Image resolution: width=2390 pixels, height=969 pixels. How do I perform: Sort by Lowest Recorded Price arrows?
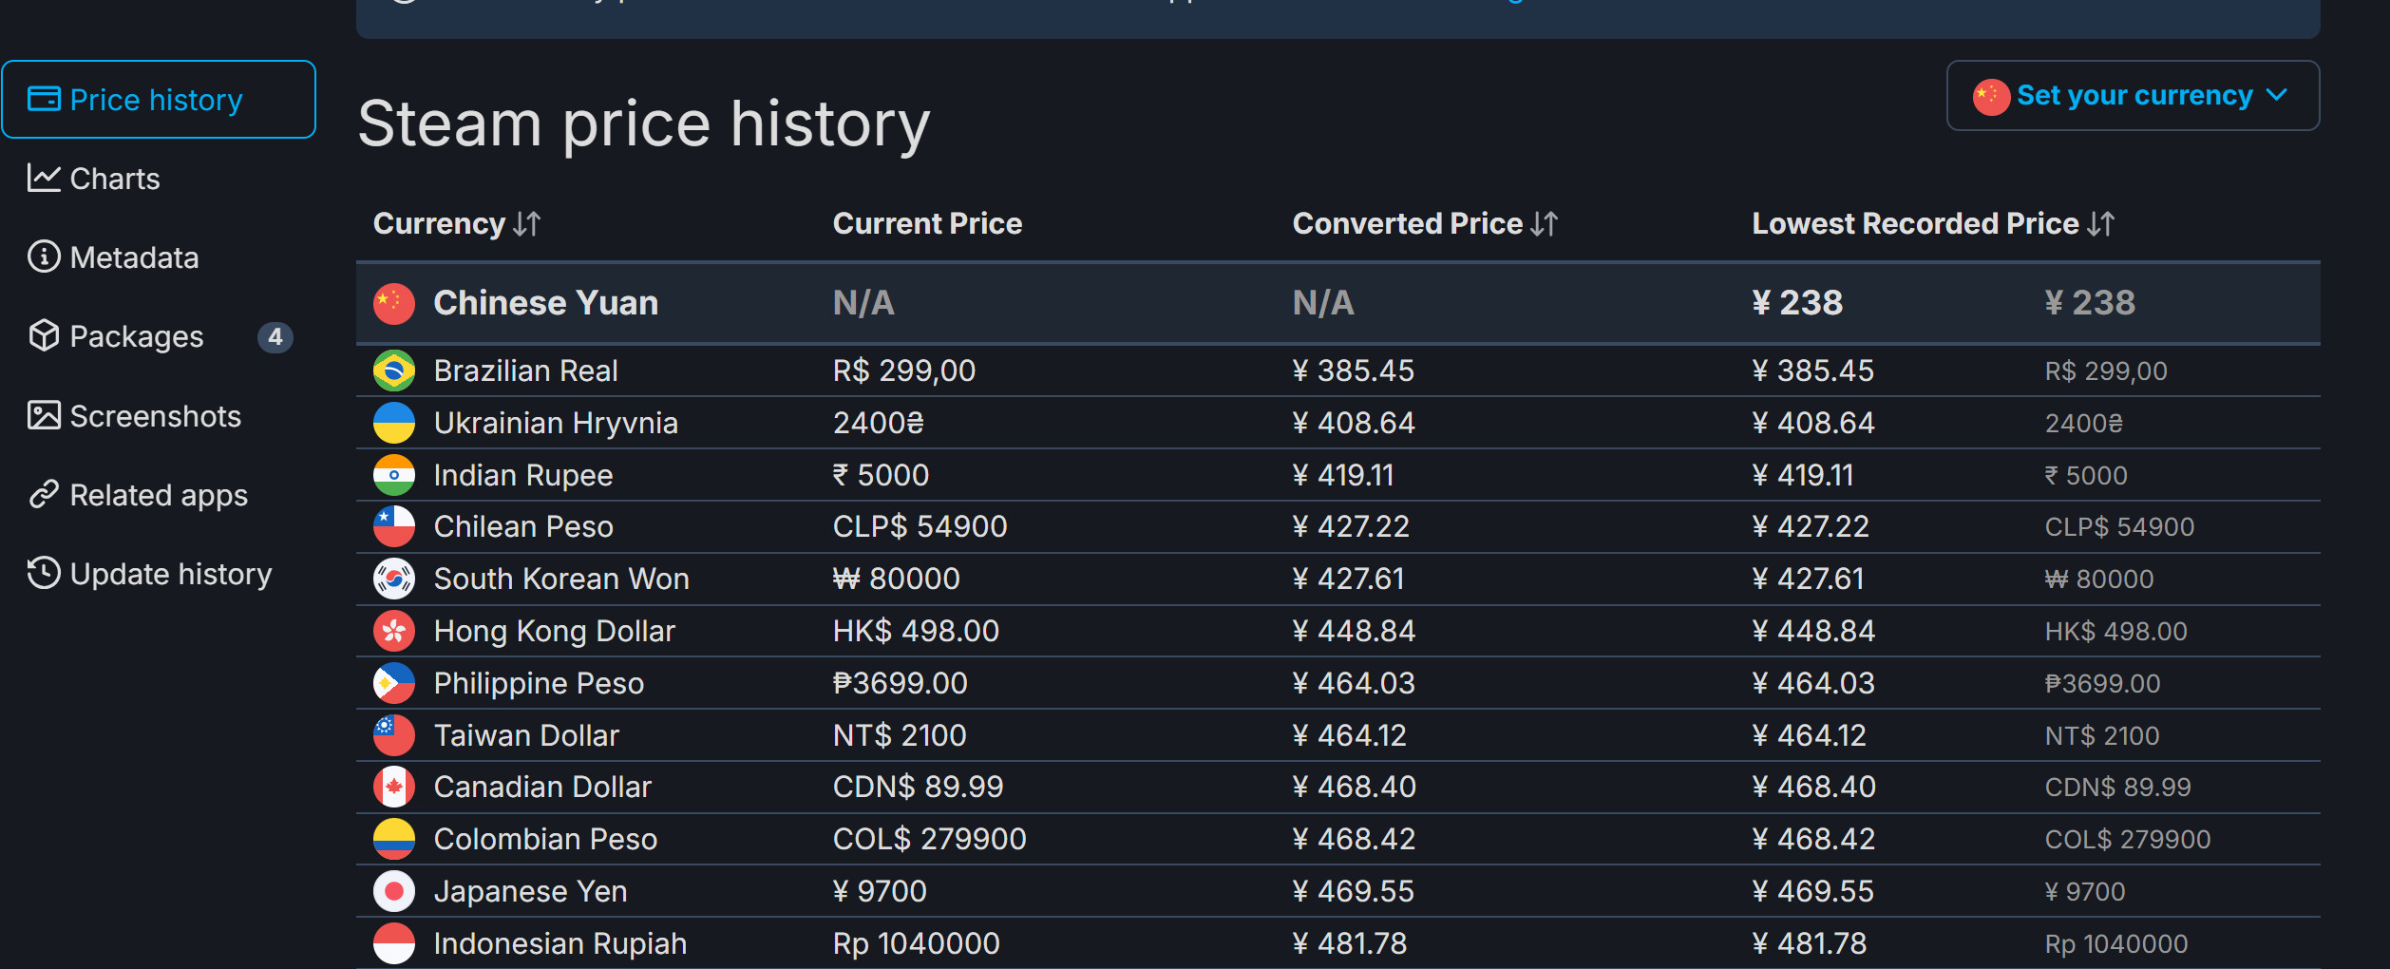[2100, 224]
